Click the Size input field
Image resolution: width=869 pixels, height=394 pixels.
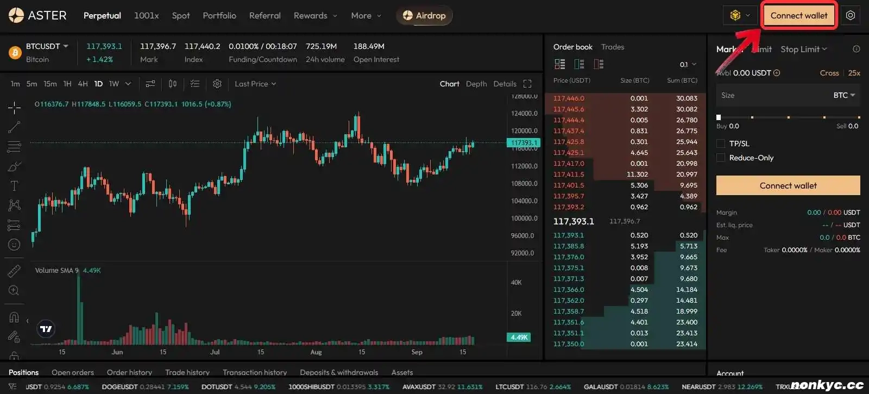pos(788,95)
